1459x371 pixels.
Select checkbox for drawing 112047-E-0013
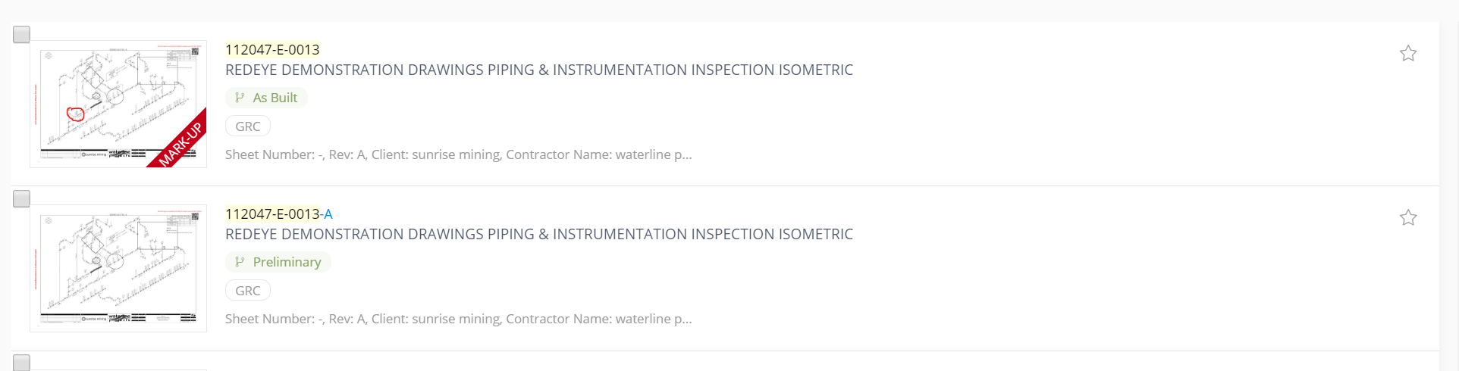(22, 34)
